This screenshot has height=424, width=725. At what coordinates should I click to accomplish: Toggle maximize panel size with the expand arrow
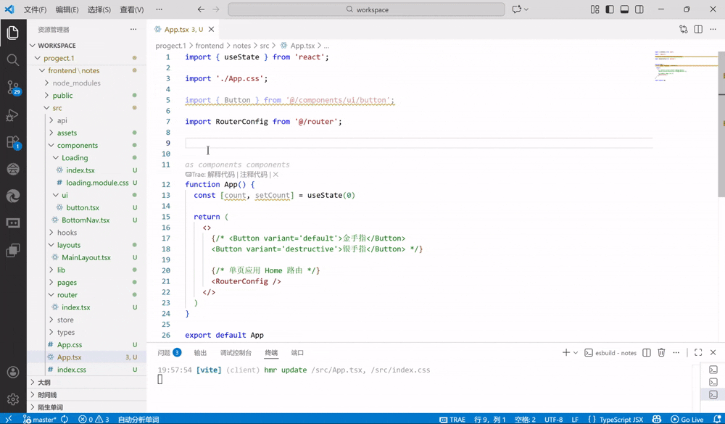(x=698, y=352)
